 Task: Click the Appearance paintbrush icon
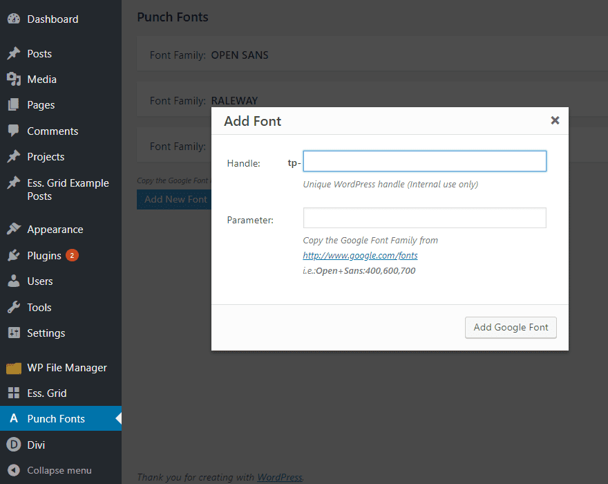[13, 230]
